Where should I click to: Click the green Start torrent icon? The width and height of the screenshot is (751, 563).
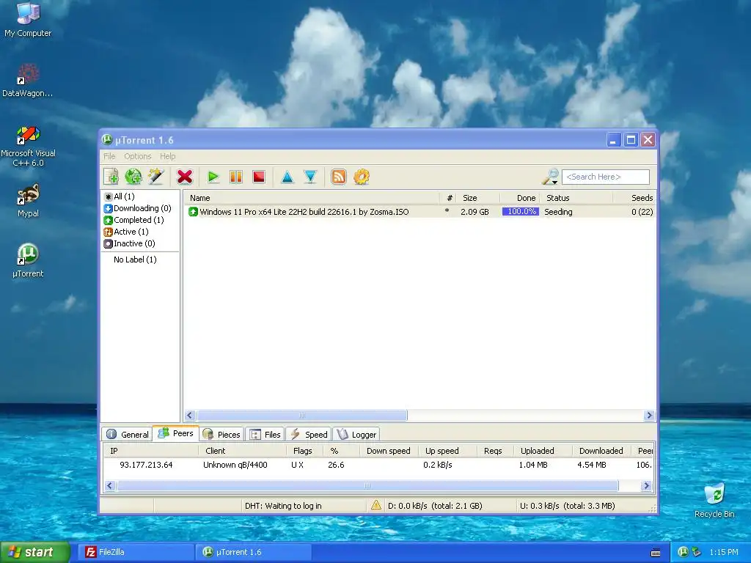[213, 177]
